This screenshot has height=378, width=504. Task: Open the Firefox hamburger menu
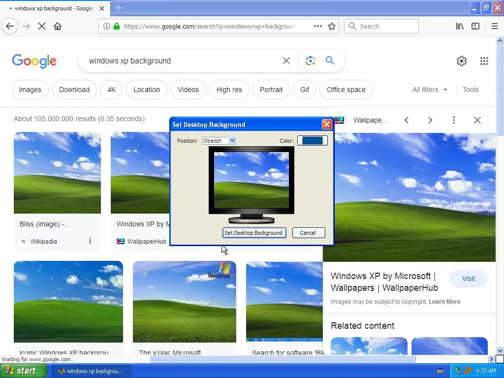(x=494, y=26)
